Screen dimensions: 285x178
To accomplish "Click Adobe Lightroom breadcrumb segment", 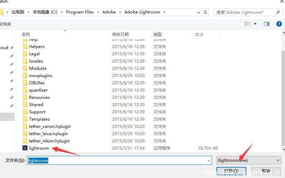I will [x=142, y=12].
